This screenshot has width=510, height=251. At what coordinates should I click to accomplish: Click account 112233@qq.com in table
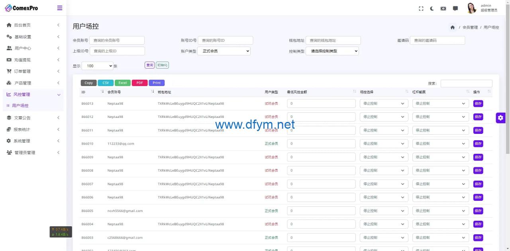121,144
